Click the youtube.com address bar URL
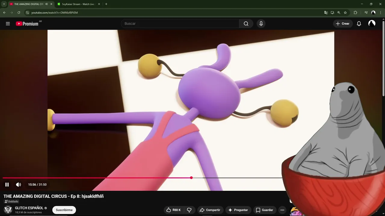 [x=54, y=13]
